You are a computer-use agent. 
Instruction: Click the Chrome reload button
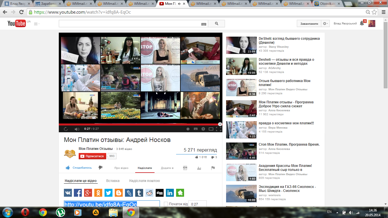(x=21, y=12)
